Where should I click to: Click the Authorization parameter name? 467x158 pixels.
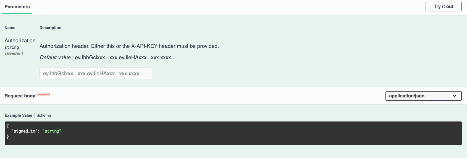click(20, 41)
